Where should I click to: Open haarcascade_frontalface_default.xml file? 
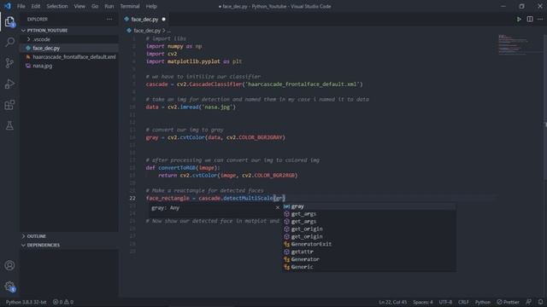[x=69, y=57]
